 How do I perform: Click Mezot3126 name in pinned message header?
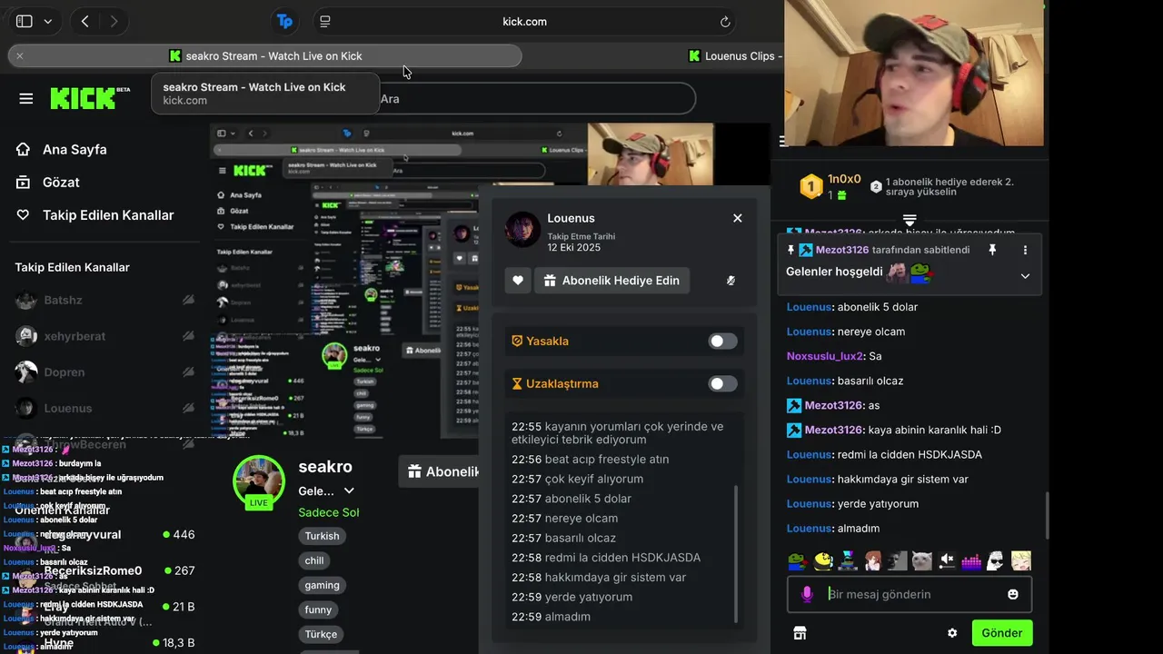click(842, 250)
